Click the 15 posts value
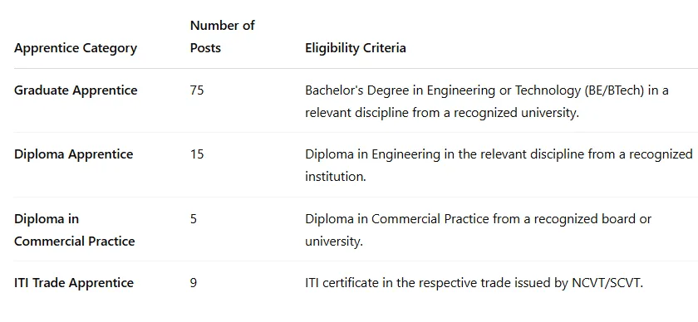698x322 pixels. point(197,154)
